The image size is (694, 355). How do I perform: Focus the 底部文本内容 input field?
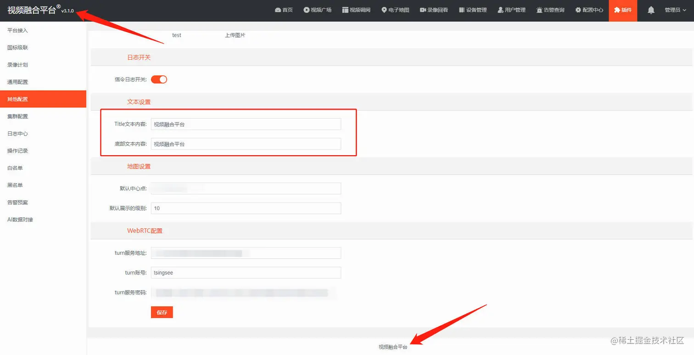coord(246,144)
